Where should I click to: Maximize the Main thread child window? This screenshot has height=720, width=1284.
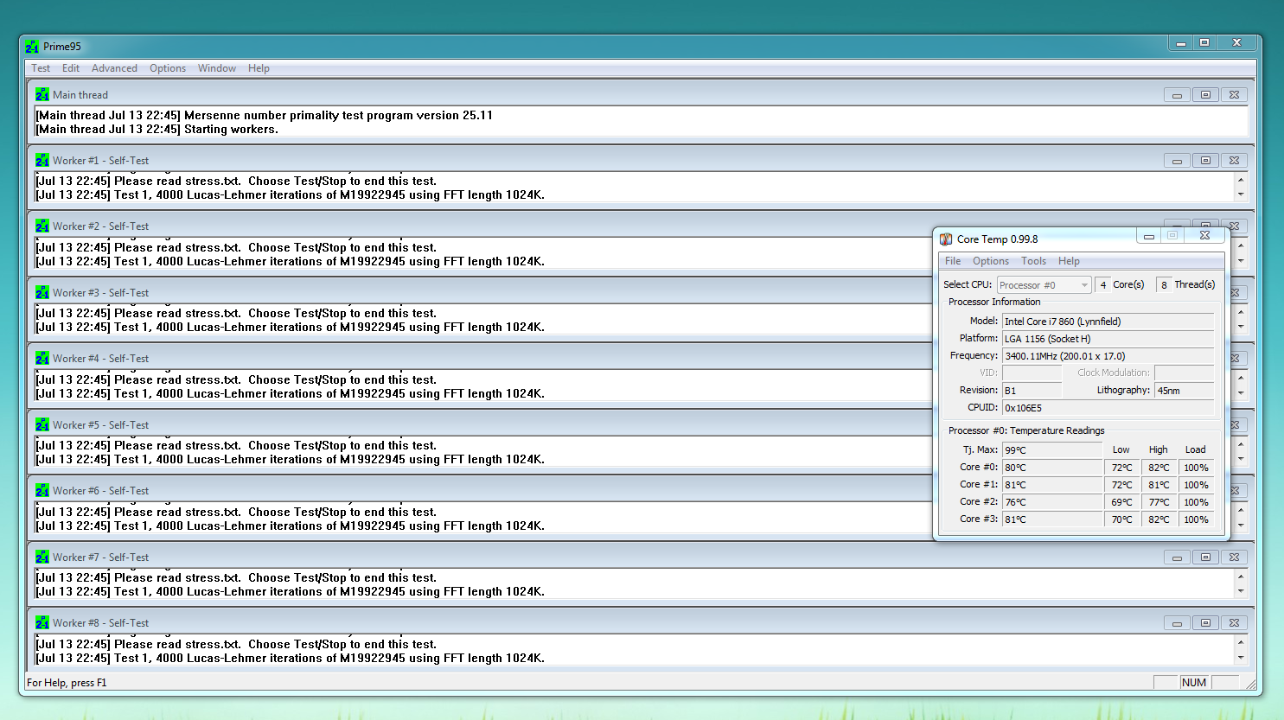pos(1205,95)
